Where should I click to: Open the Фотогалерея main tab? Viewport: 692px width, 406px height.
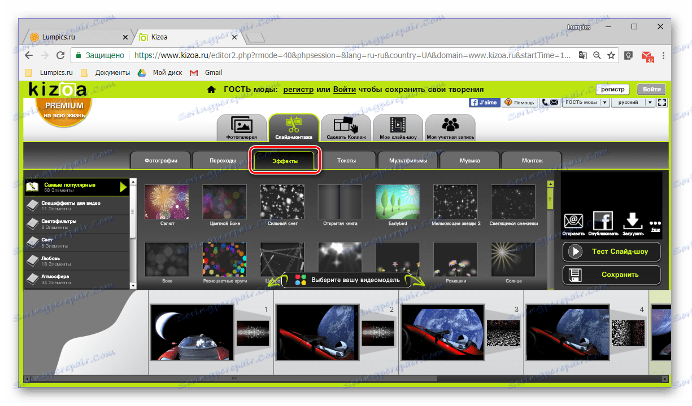[x=242, y=127]
